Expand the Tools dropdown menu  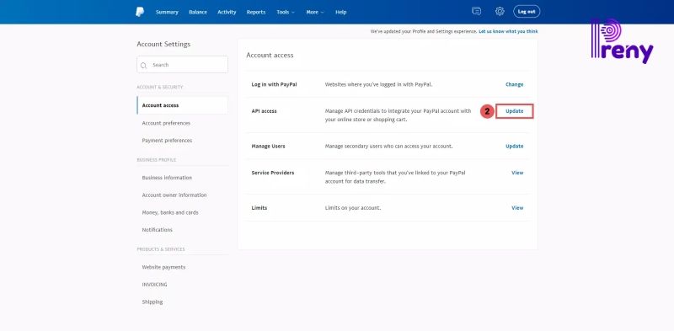pos(286,12)
